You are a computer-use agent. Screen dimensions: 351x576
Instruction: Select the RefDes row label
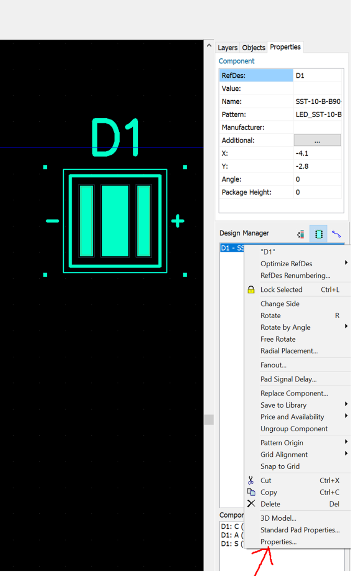click(256, 75)
